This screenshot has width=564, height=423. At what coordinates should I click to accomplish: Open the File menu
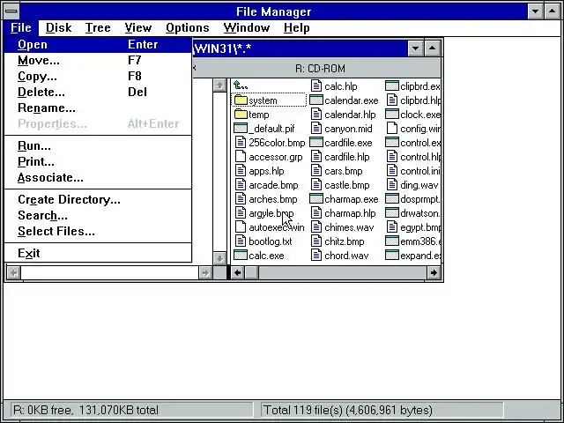coord(21,27)
